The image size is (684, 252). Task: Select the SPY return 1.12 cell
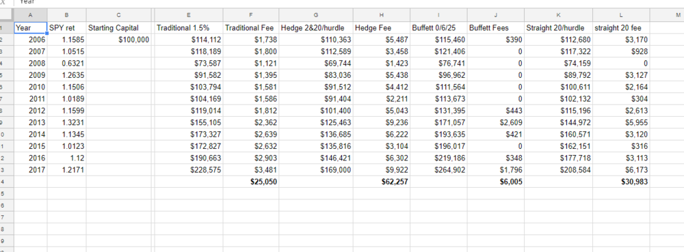(67, 158)
